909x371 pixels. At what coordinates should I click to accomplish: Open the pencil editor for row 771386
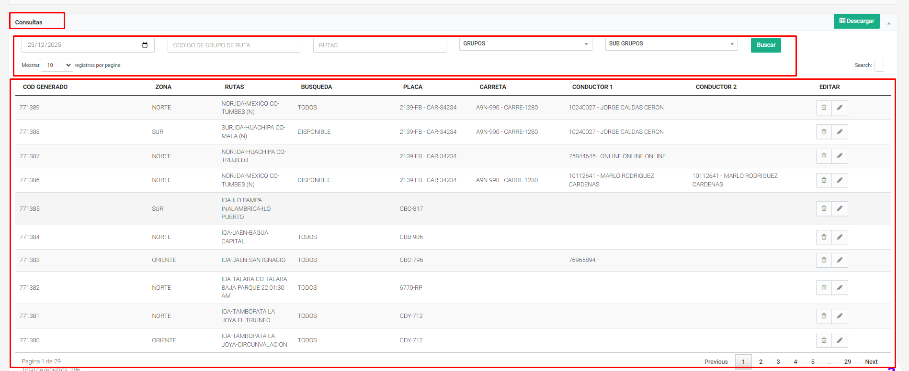[840, 180]
